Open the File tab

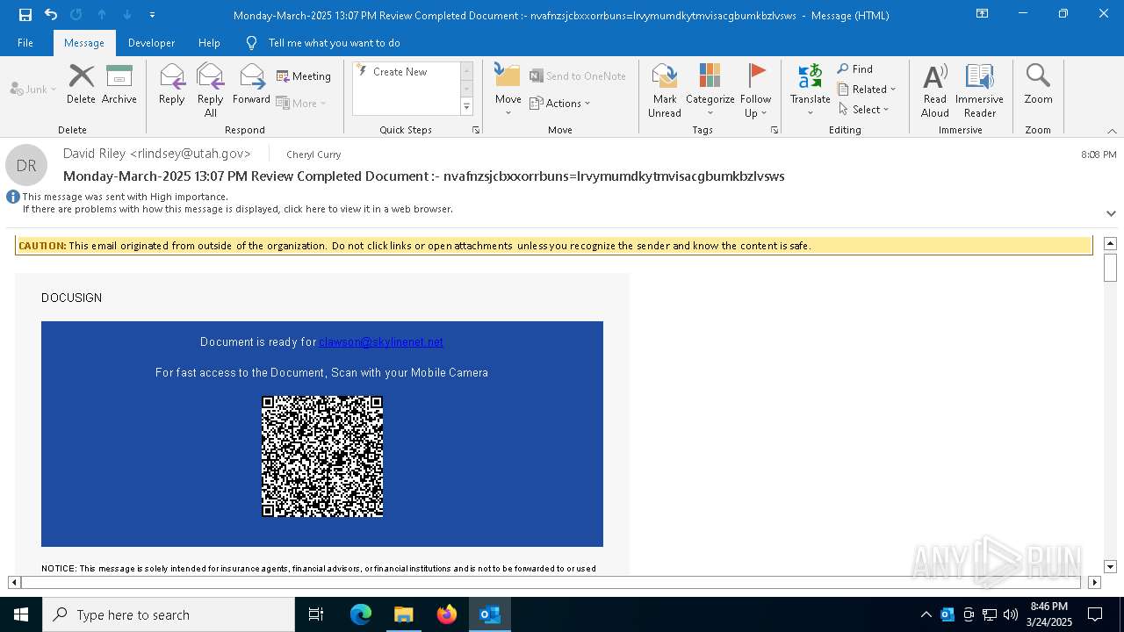click(x=25, y=43)
